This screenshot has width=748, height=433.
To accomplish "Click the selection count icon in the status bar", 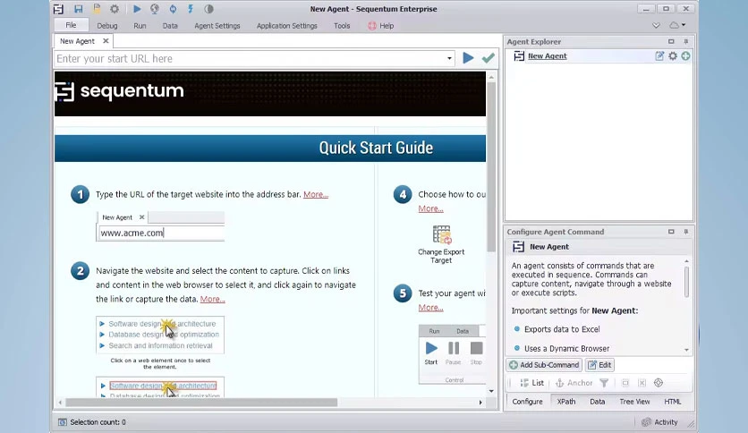I will tap(63, 422).
